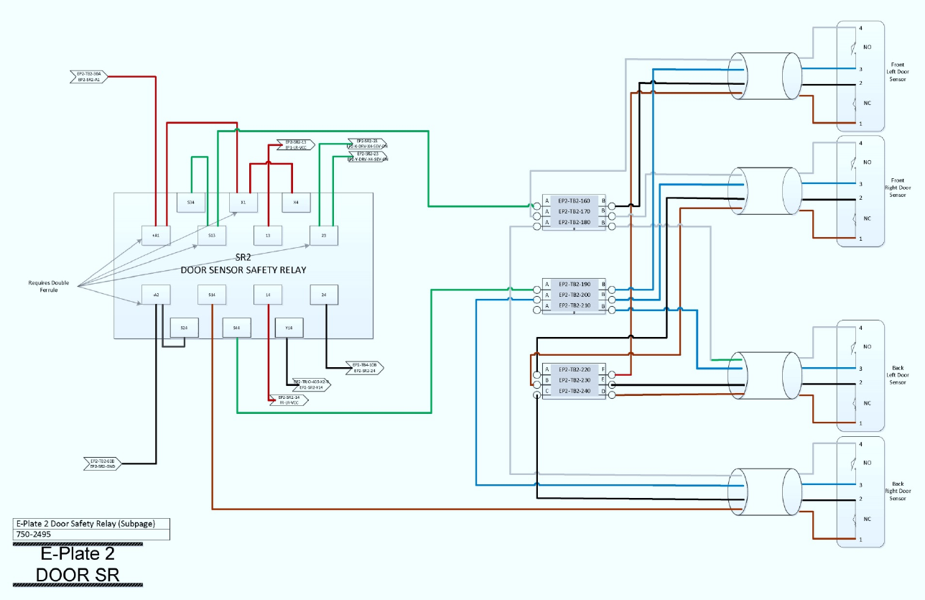Click the E-Plate 2 Door Safety Relay (Subpage) title cell
The image size is (925, 600).
92,524
